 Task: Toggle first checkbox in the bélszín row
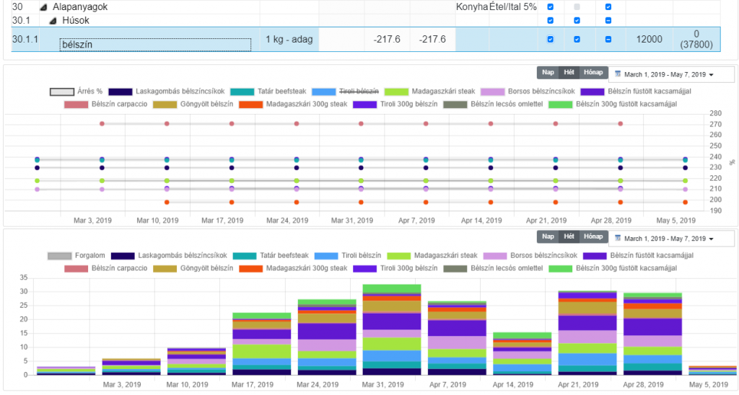tap(551, 40)
